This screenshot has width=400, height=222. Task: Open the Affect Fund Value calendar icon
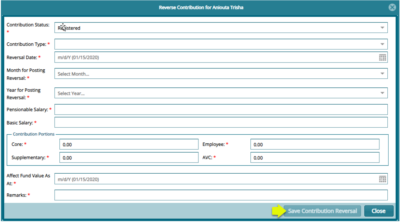tap(382, 179)
